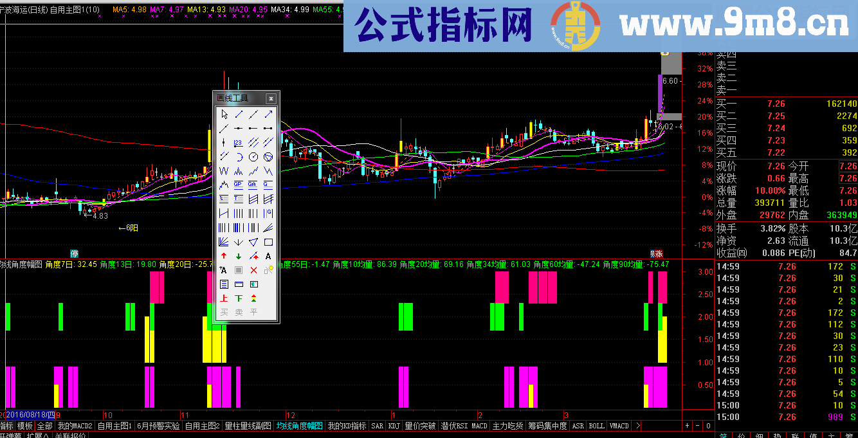Select the ruler measurement tool
Screen dimensions: 858x438
tap(239, 284)
